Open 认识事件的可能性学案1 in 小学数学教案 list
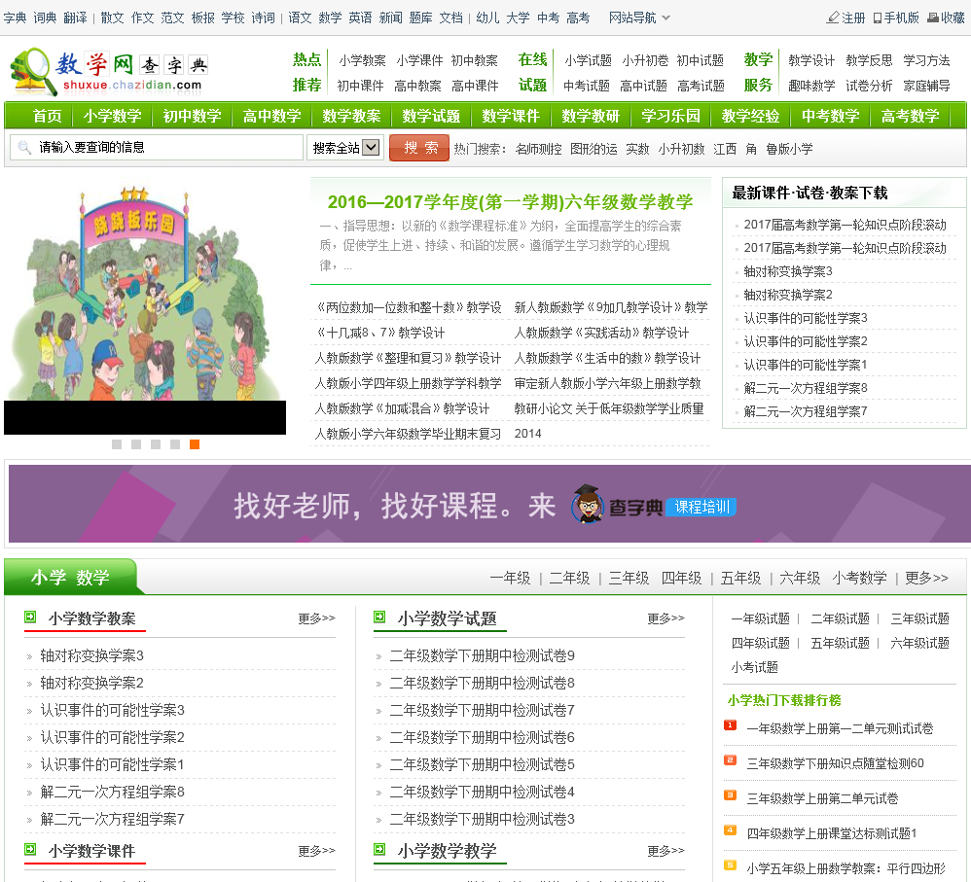 click(112, 764)
